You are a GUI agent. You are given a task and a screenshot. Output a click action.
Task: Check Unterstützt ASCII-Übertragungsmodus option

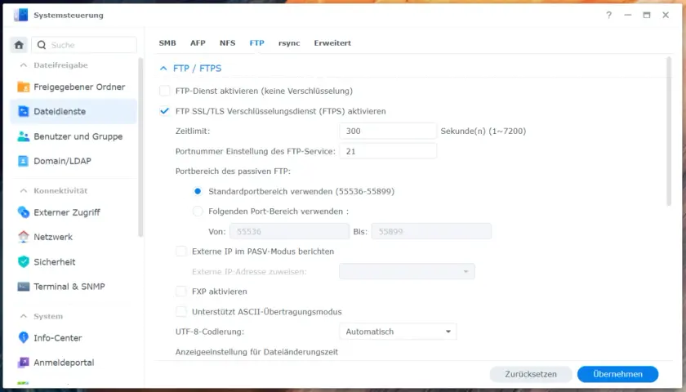(x=180, y=311)
